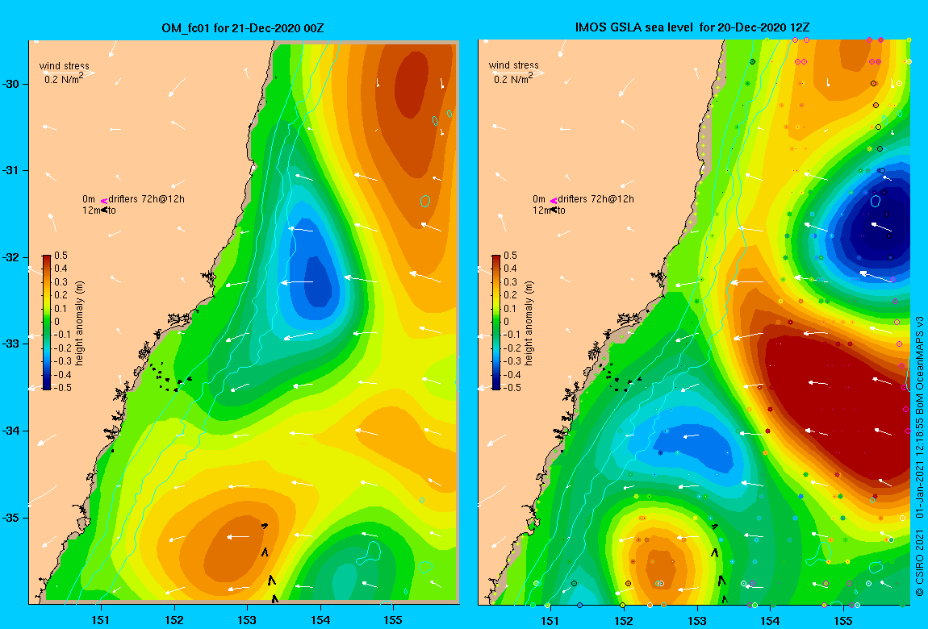This screenshot has height=629, width=928.
Task: Click the 152 longitude label under left map
Action: [174, 620]
